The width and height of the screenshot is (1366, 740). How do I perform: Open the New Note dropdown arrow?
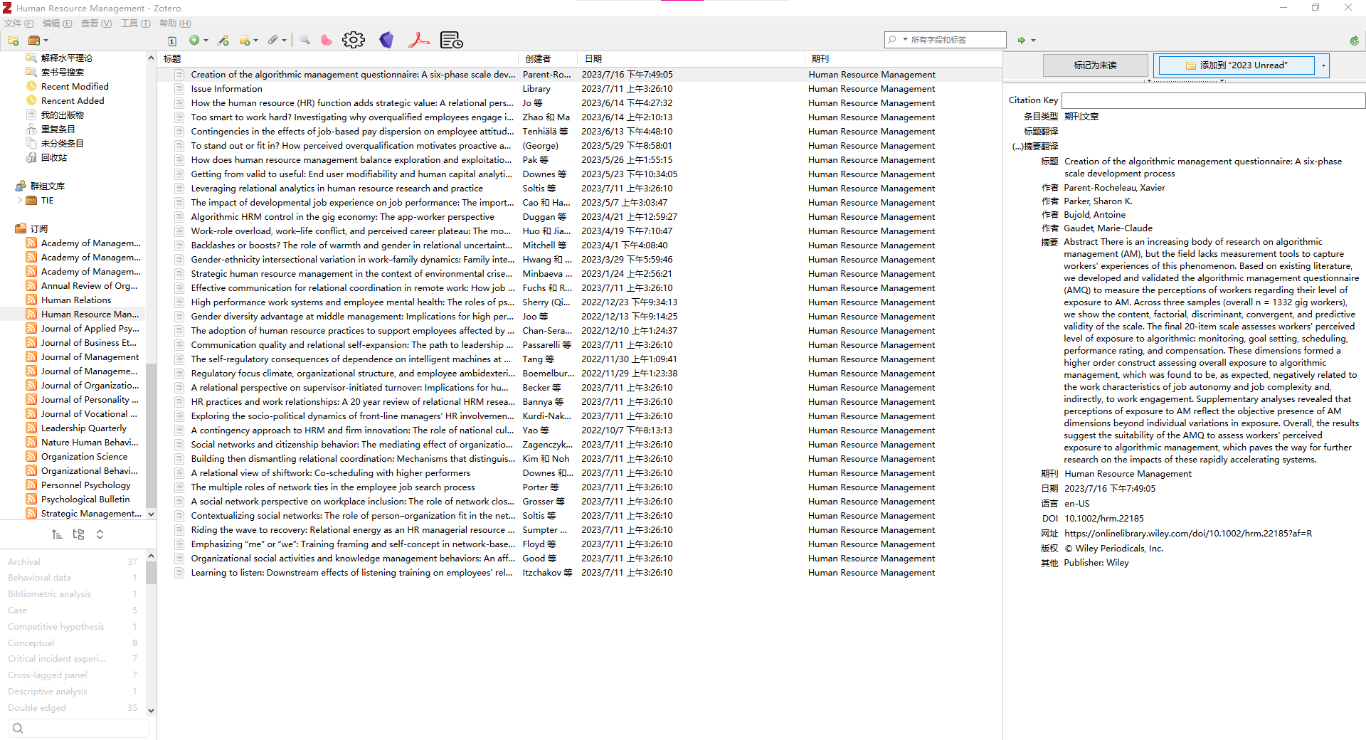pos(255,41)
